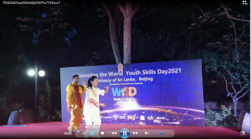Click the video title text at top left

[31, 3]
